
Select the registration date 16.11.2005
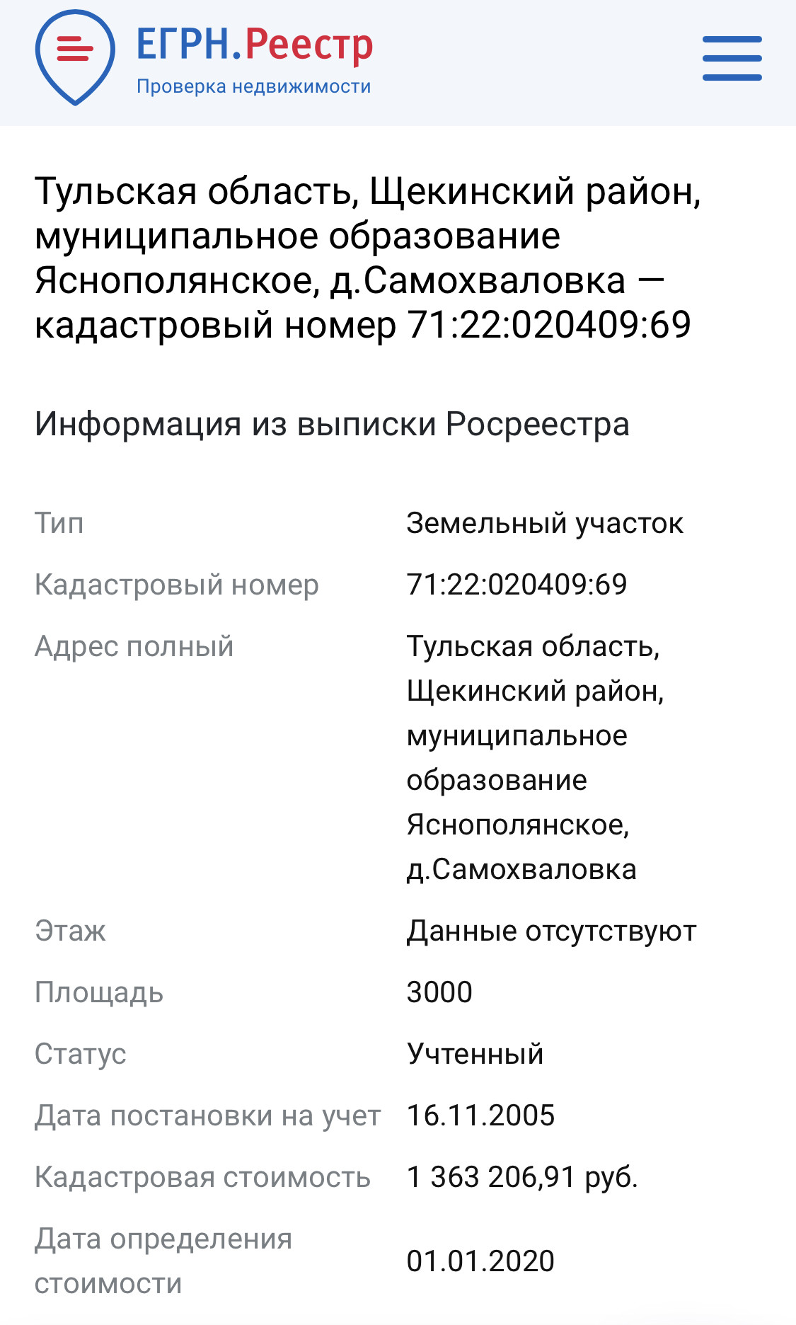coord(480,1115)
